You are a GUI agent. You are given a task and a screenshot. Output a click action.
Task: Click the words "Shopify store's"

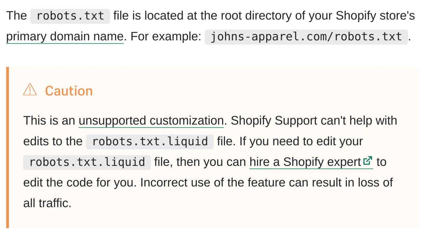tap(375, 16)
